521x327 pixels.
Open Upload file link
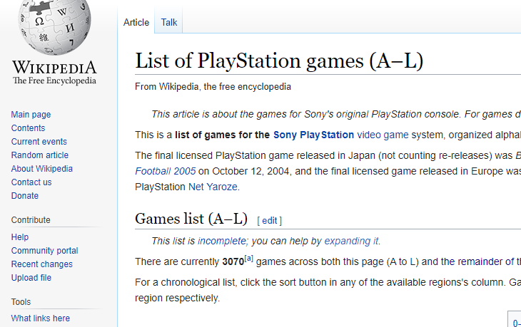point(31,278)
